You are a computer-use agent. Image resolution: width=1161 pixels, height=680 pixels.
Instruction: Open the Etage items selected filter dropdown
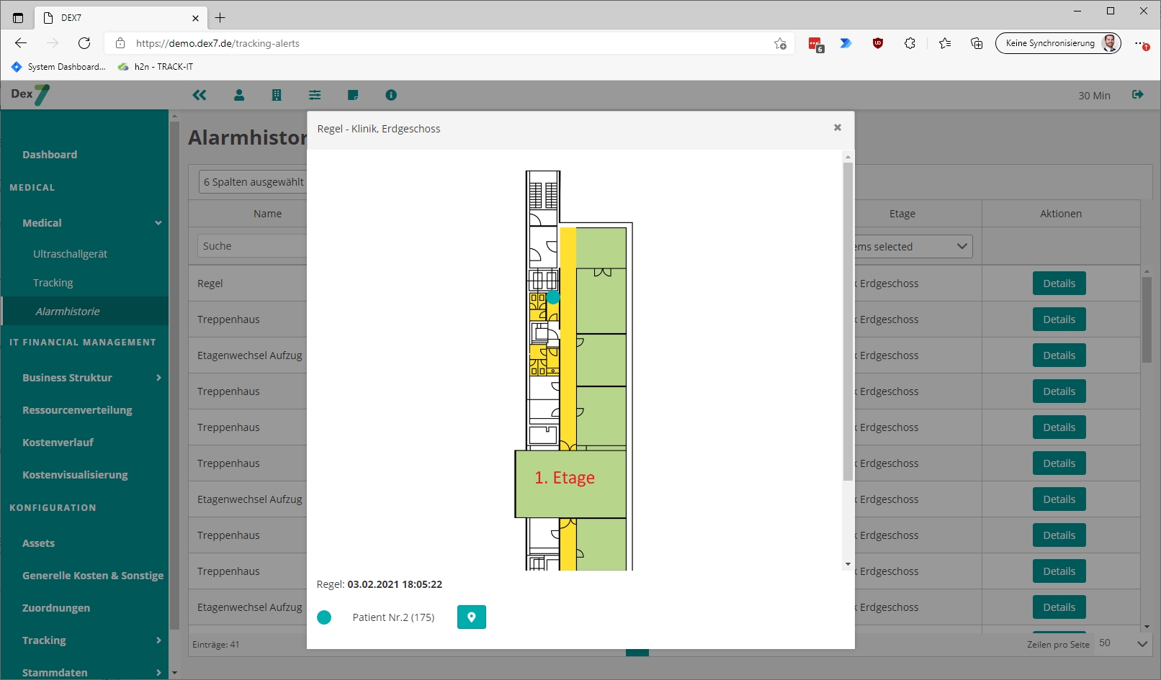point(913,247)
